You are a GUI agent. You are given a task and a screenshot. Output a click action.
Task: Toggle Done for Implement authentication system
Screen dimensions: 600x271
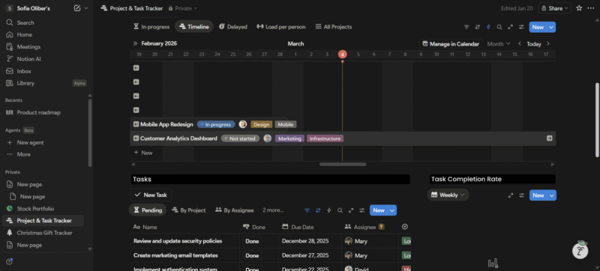click(252, 269)
